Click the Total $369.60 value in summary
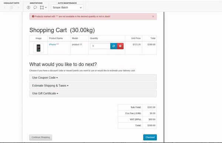 click(151, 126)
